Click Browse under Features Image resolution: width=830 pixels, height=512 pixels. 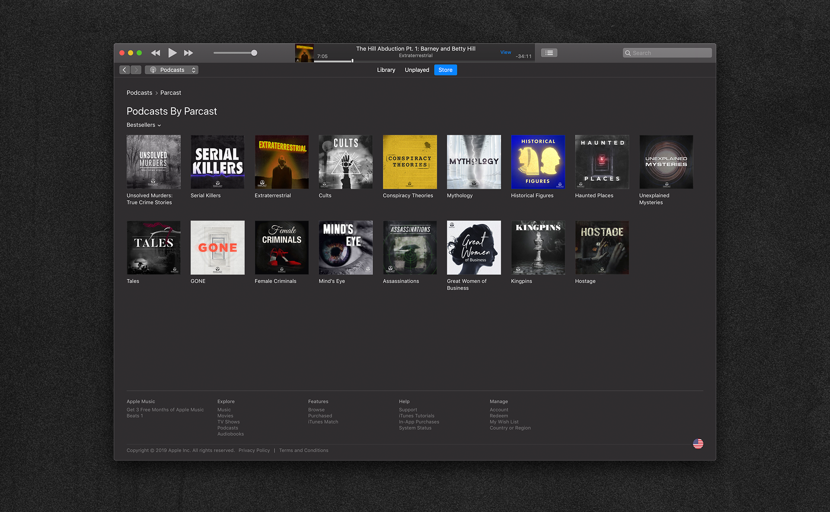point(316,410)
